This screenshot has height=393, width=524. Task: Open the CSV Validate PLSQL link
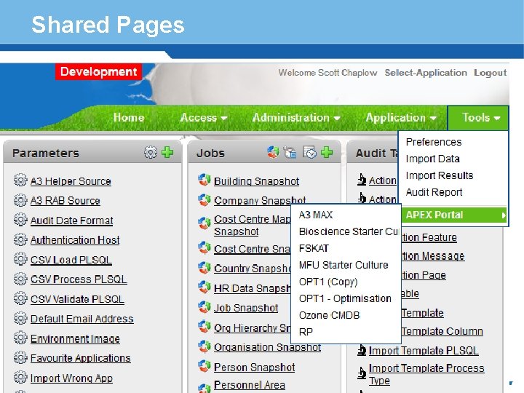(77, 299)
